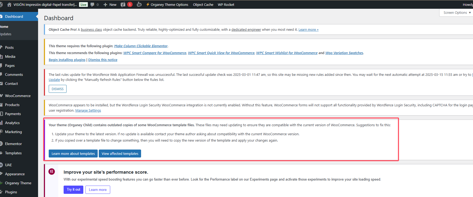473x197 pixels.
Task: Open the Yoast SEO icon in admin bar
Action: click(x=123, y=5)
